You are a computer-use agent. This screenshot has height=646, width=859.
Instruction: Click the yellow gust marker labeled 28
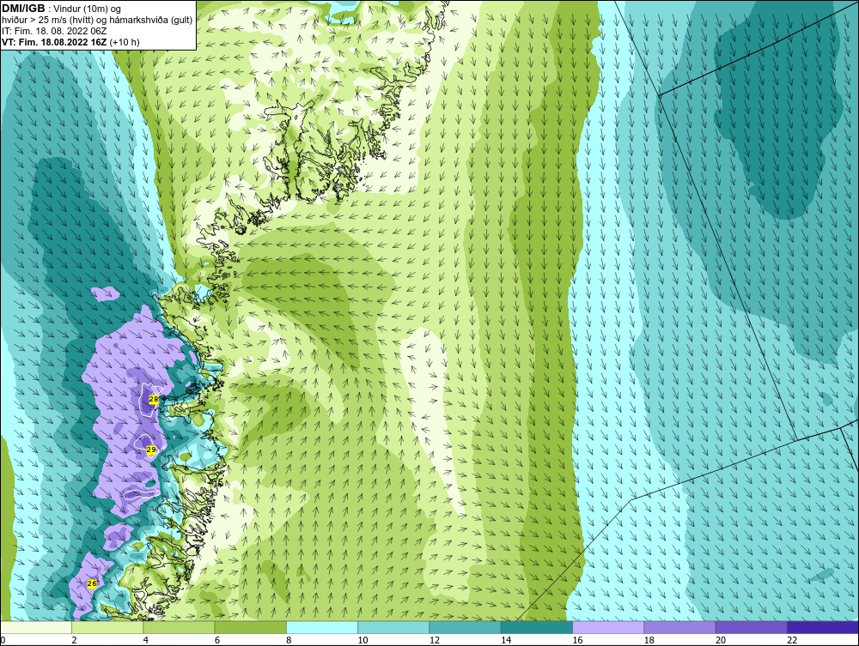(154, 399)
